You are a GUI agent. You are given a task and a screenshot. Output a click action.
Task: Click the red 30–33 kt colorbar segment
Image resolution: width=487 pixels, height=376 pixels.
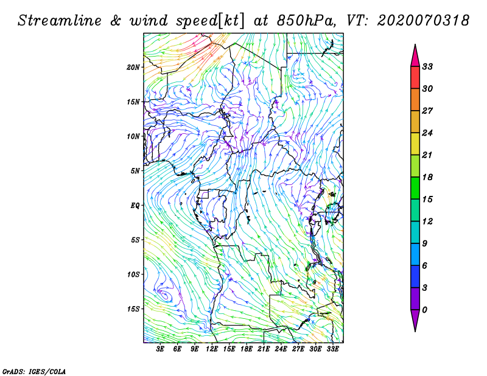tap(415, 77)
